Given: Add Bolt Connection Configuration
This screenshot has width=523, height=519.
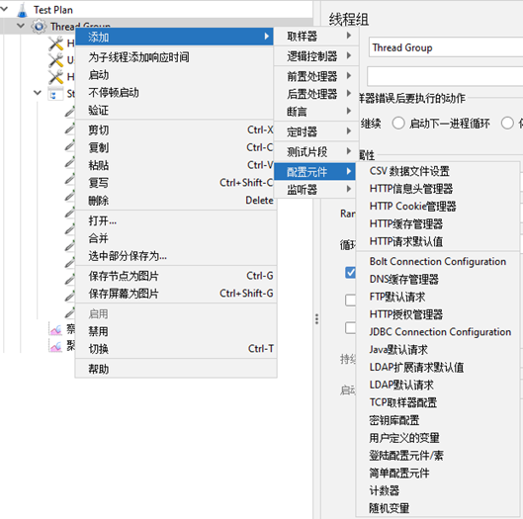Looking at the screenshot, I should tap(438, 262).
